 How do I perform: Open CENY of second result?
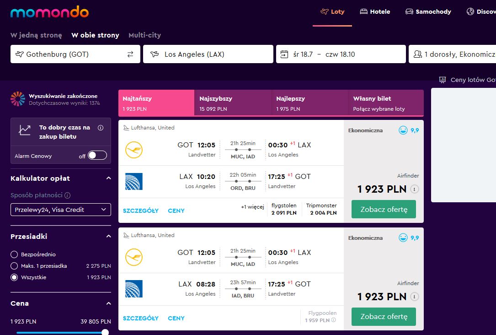(x=176, y=318)
